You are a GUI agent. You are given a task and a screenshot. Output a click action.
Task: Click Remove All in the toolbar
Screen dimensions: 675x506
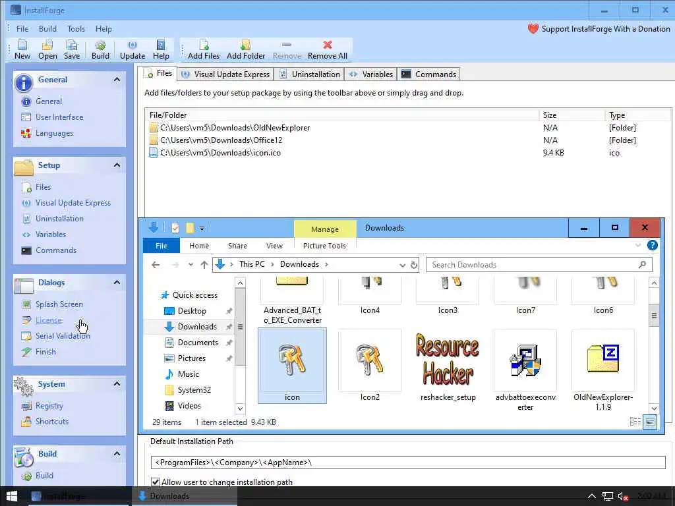(327, 49)
